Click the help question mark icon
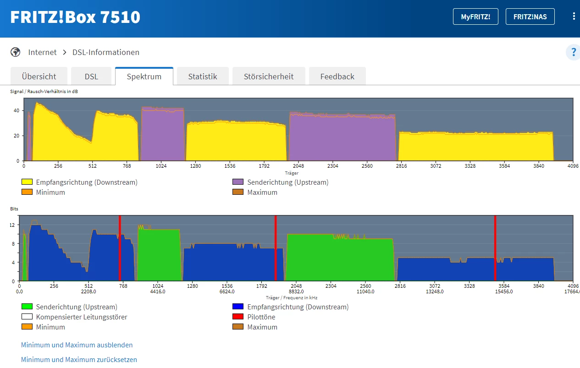The width and height of the screenshot is (580, 368). [x=573, y=52]
